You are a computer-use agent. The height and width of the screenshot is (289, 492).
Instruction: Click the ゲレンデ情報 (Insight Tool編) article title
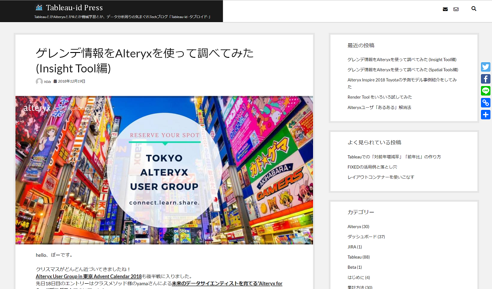145,60
